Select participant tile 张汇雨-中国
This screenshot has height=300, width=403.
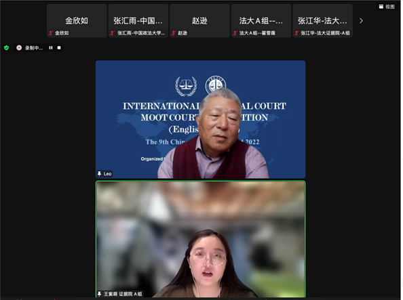(x=138, y=21)
